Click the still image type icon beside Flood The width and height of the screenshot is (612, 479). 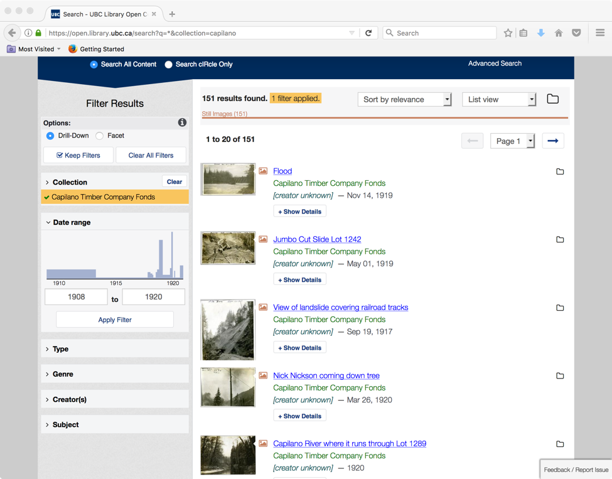pos(263,171)
